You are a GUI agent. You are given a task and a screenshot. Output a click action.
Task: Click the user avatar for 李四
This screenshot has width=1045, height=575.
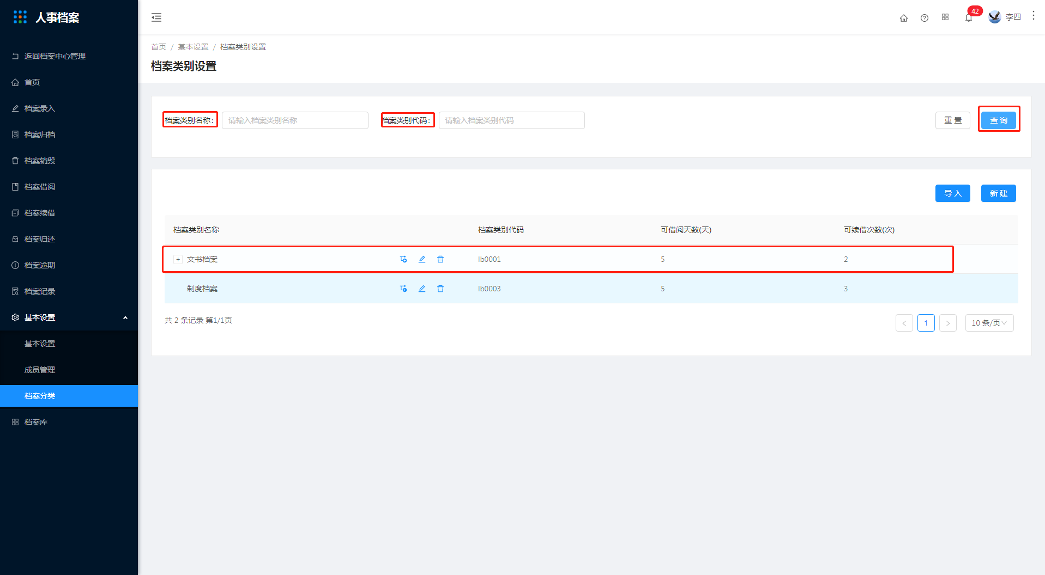[995, 17]
